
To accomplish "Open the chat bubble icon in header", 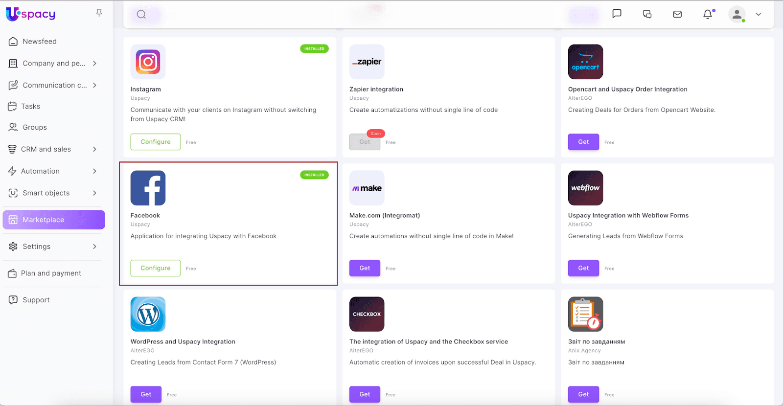I will (617, 14).
